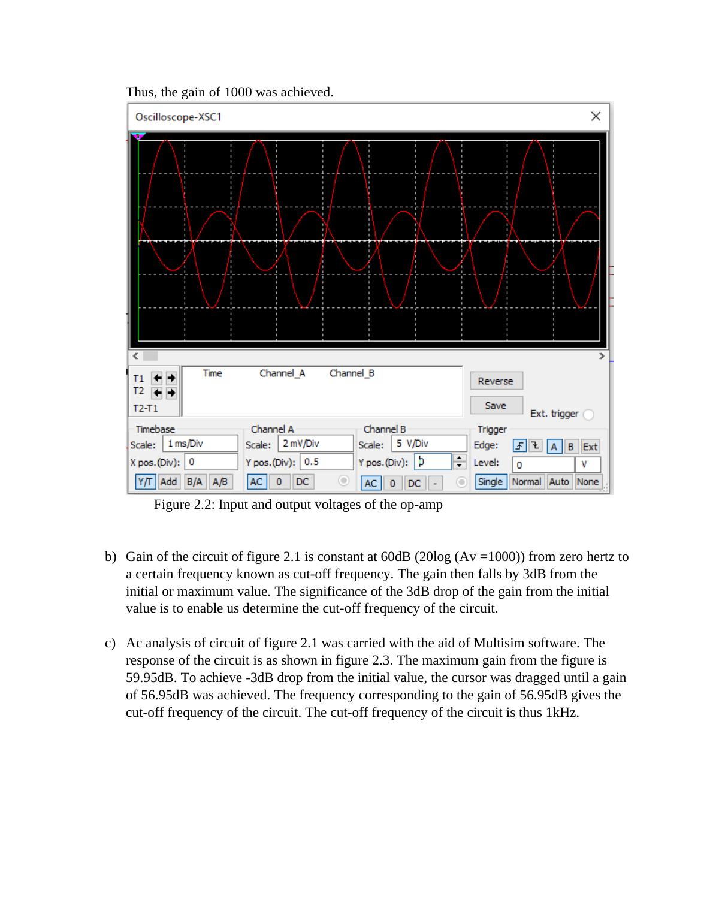Open trigger level unit V dropdown
This screenshot has height=923, width=713.
pyautogui.click(x=587, y=464)
